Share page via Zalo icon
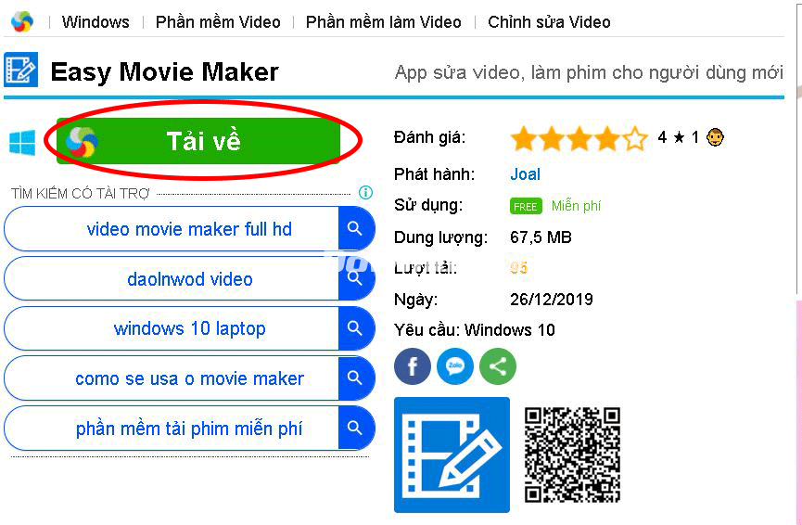 pyautogui.click(x=454, y=366)
